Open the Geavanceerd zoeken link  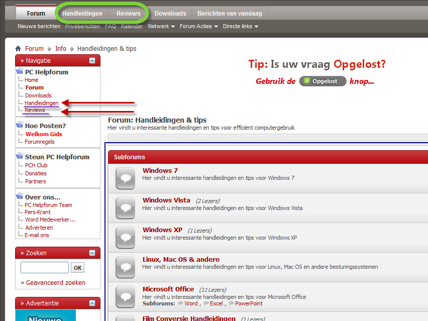[x=55, y=282]
